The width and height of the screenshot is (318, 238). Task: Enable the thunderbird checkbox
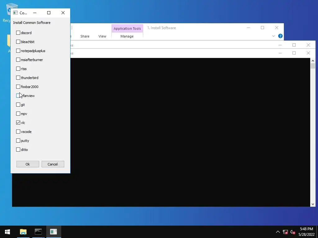point(18,77)
